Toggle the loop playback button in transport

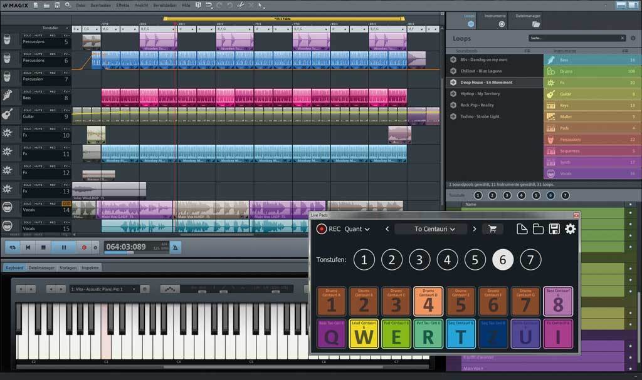[12, 247]
